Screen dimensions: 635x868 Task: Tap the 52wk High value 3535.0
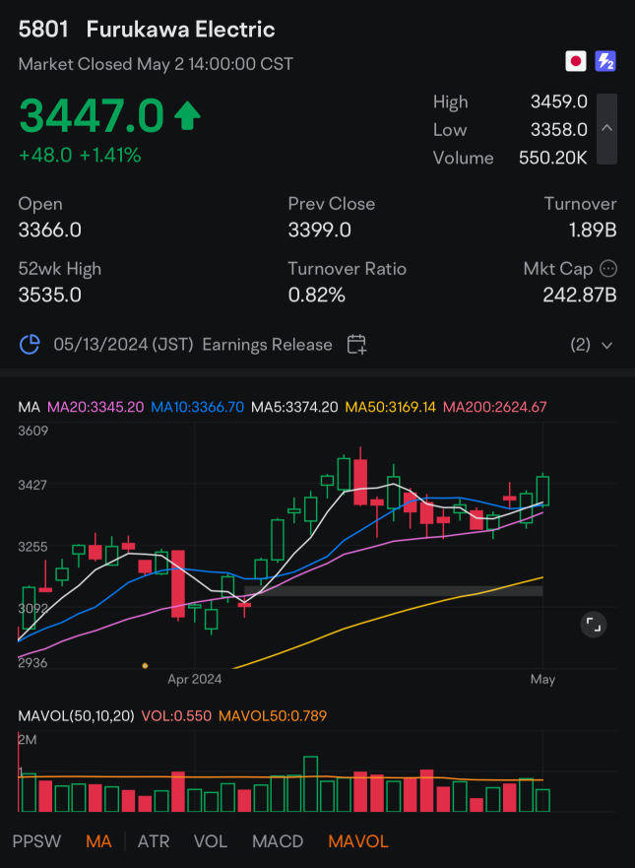tap(50, 295)
